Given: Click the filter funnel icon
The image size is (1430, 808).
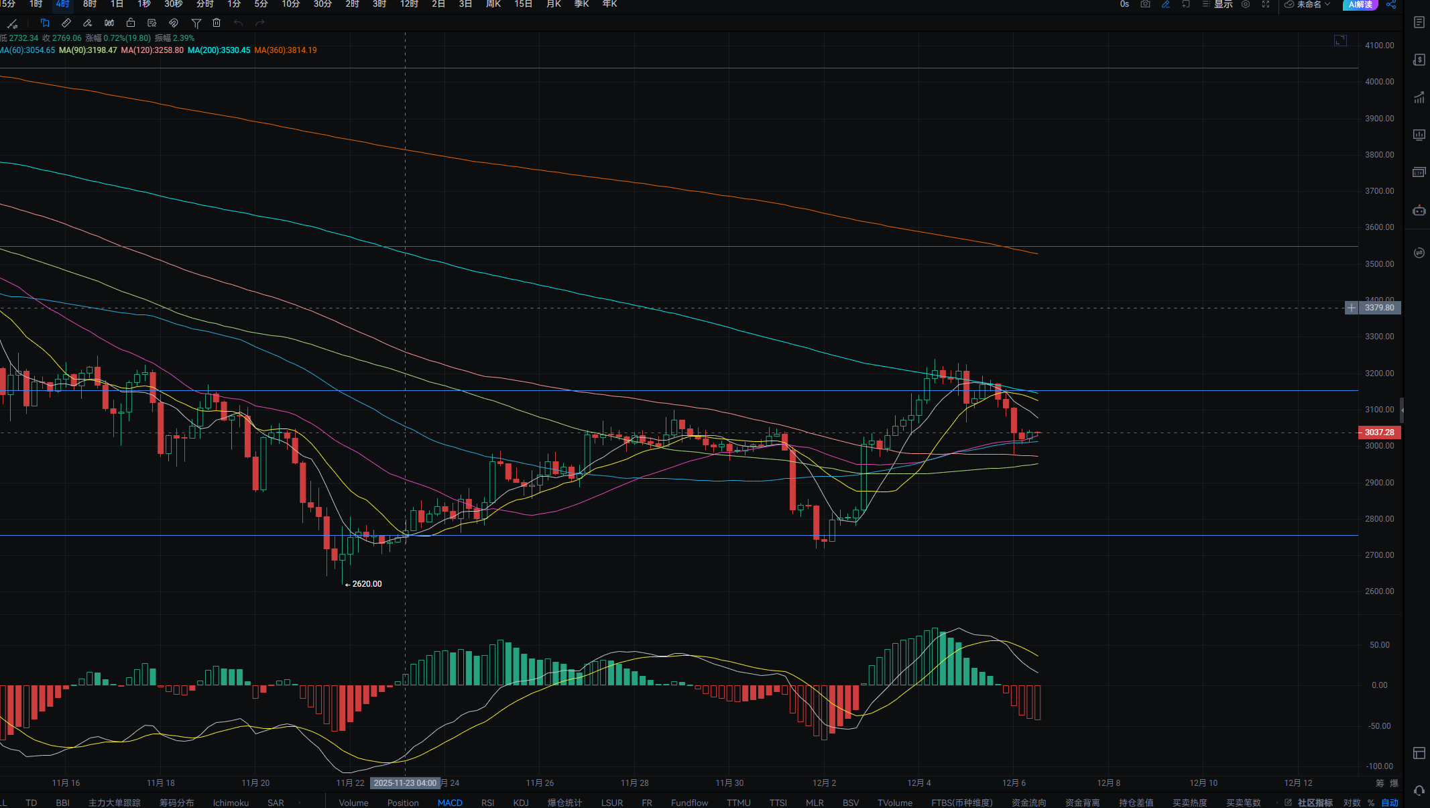Looking at the screenshot, I should tap(196, 23).
